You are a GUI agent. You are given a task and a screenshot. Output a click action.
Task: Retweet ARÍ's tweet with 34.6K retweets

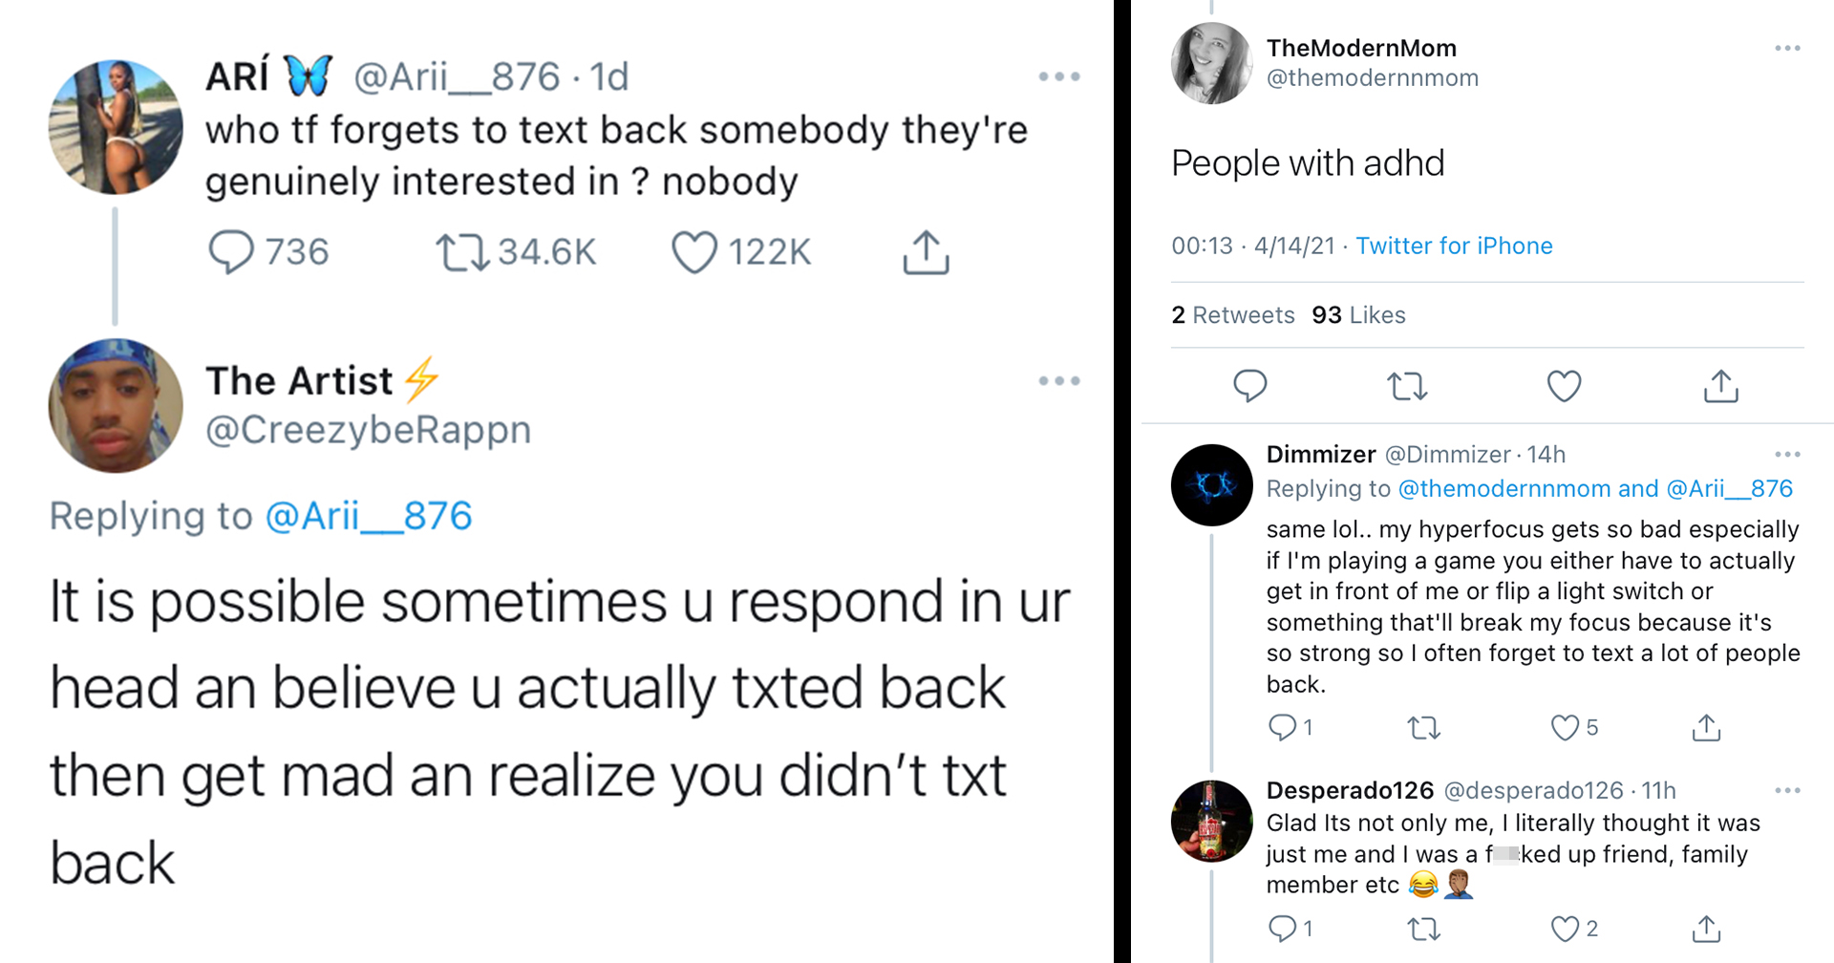click(x=462, y=252)
